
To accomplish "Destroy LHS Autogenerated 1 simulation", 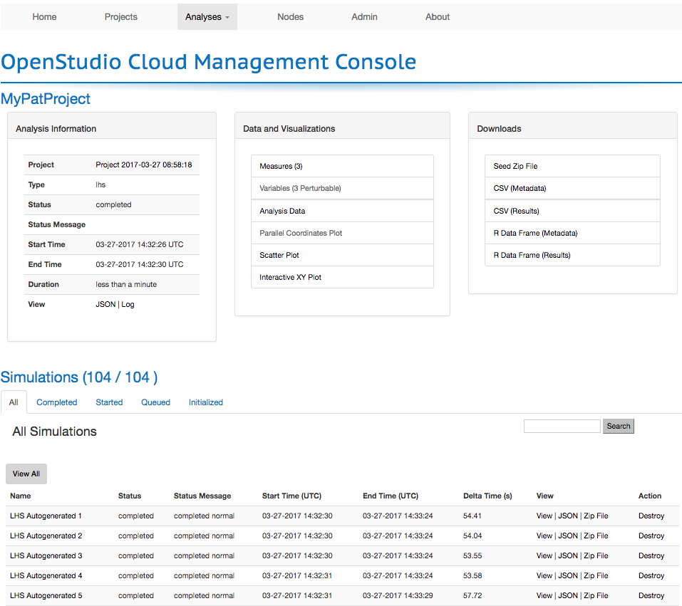I will pos(651,516).
